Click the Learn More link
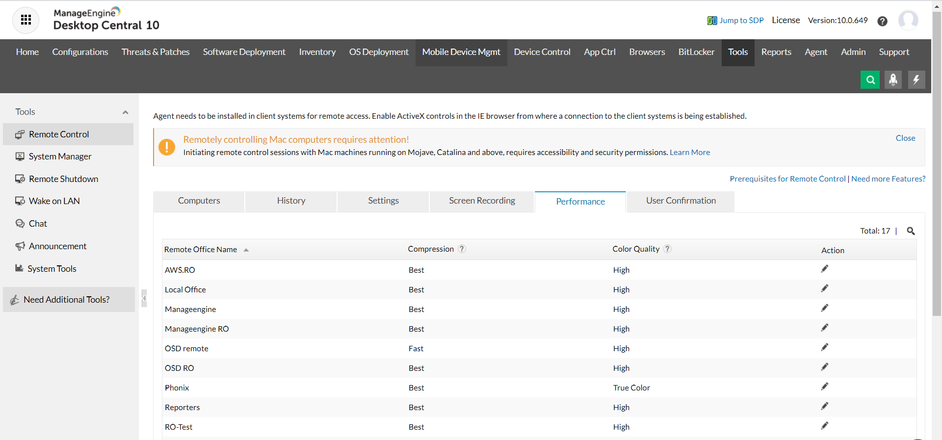This screenshot has height=440, width=942. pyautogui.click(x=690, y=153)
